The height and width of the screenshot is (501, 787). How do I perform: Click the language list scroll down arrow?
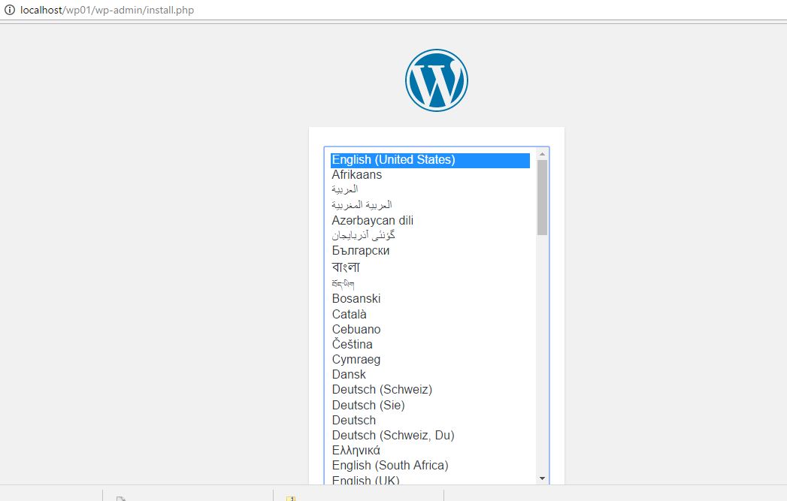(542, 478)
